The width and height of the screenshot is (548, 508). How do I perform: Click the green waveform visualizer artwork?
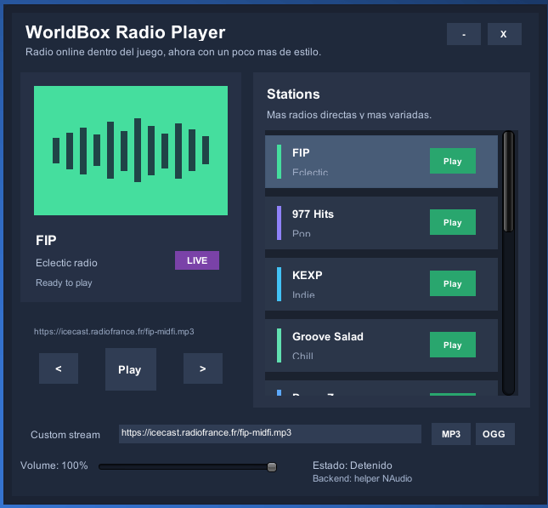(131, 151)
